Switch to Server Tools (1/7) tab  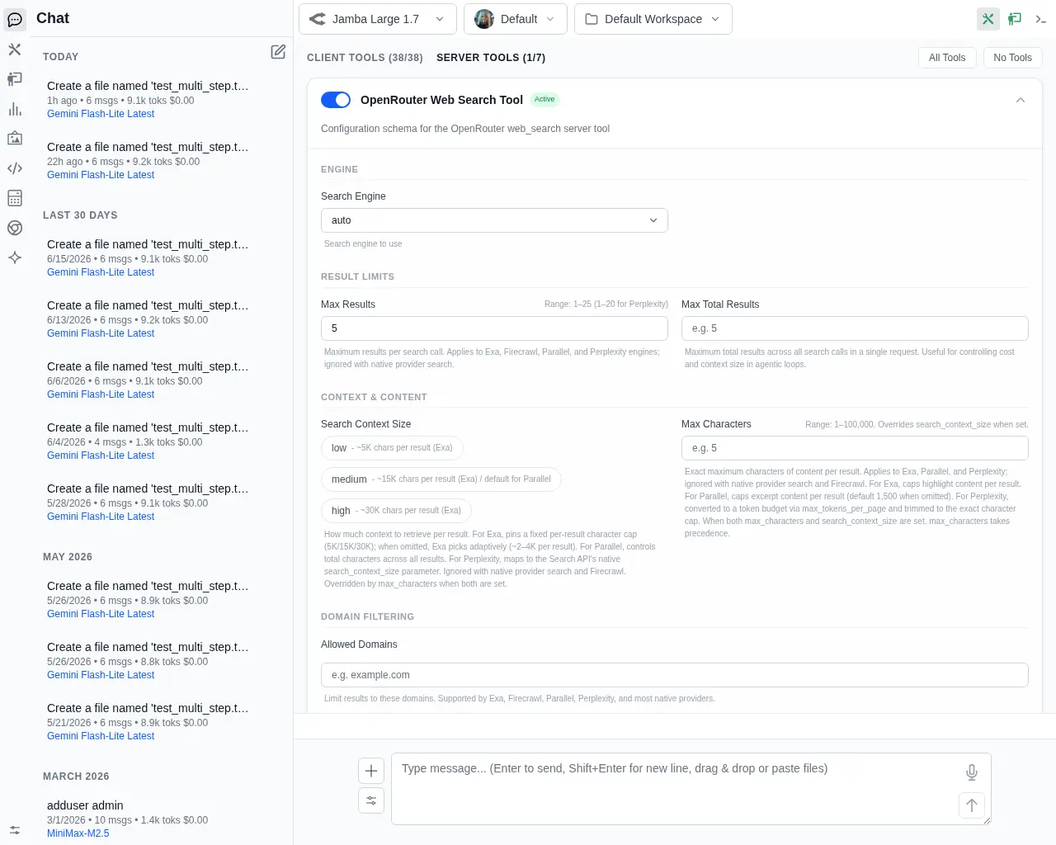pos(491,58)
